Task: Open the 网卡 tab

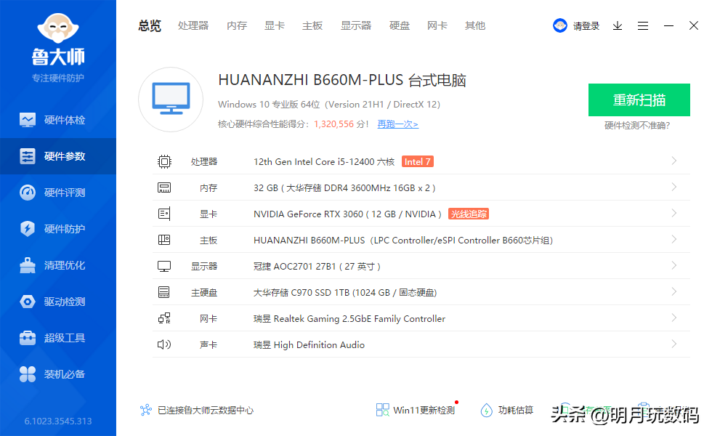Action: tap(437, 26)
